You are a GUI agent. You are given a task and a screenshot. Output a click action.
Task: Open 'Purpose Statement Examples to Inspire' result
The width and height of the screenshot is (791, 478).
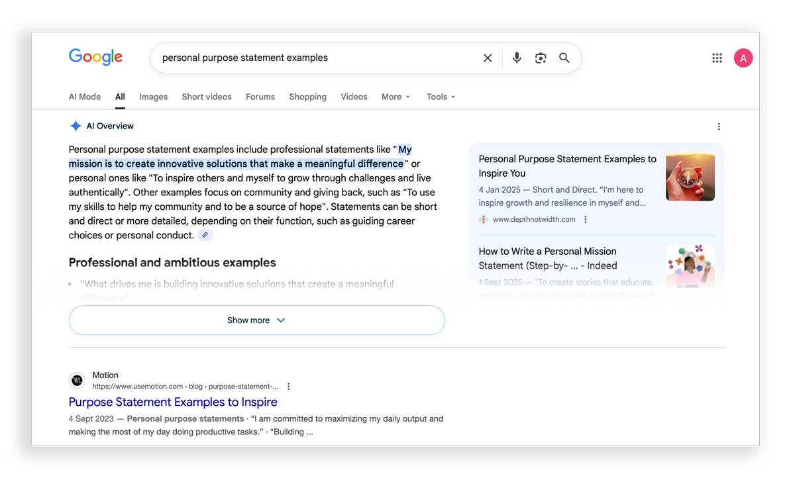(173, 402)
